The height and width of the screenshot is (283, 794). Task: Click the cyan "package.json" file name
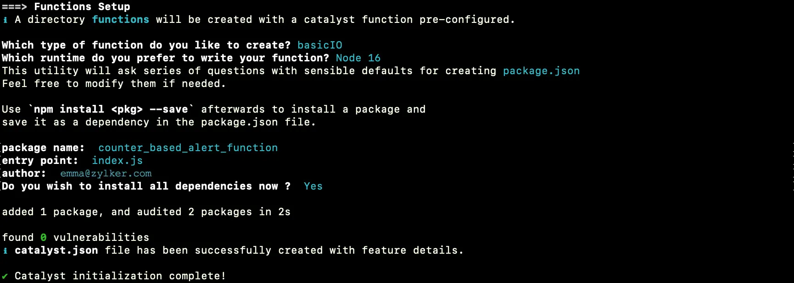point(541,71)
